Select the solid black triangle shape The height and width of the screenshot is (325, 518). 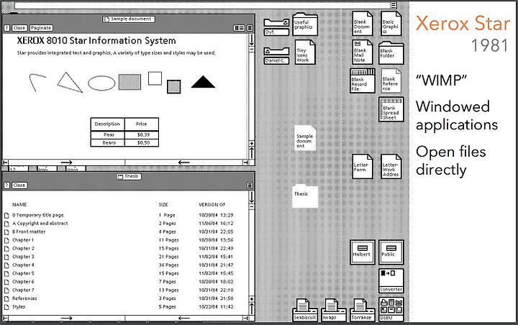pos(203,82)
